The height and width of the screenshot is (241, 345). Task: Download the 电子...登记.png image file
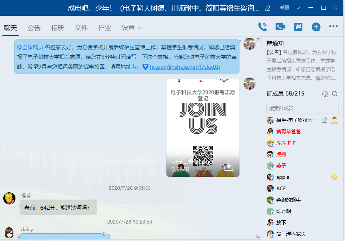229,165
